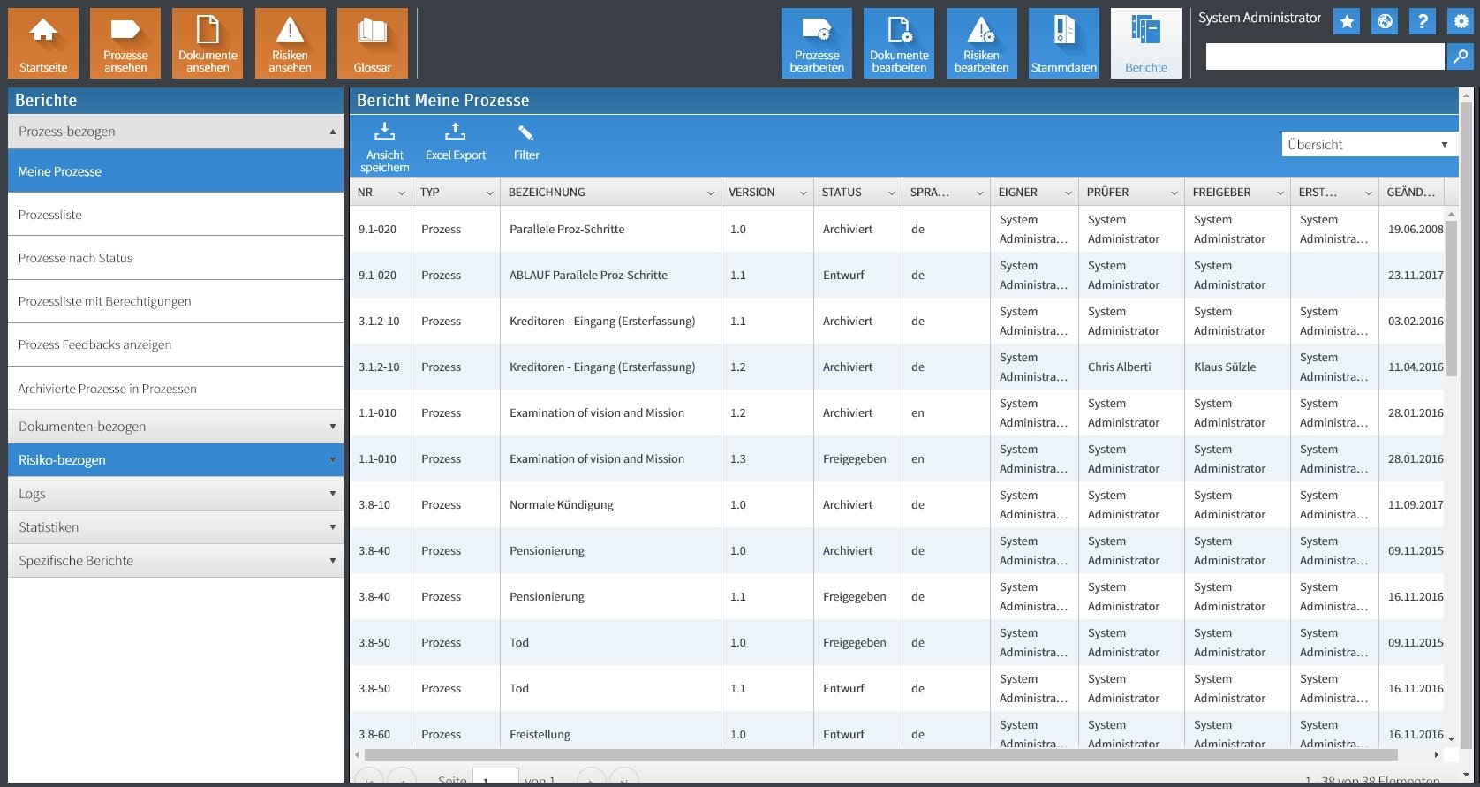Select Prozesse nach Status report

tap(176, 258)
